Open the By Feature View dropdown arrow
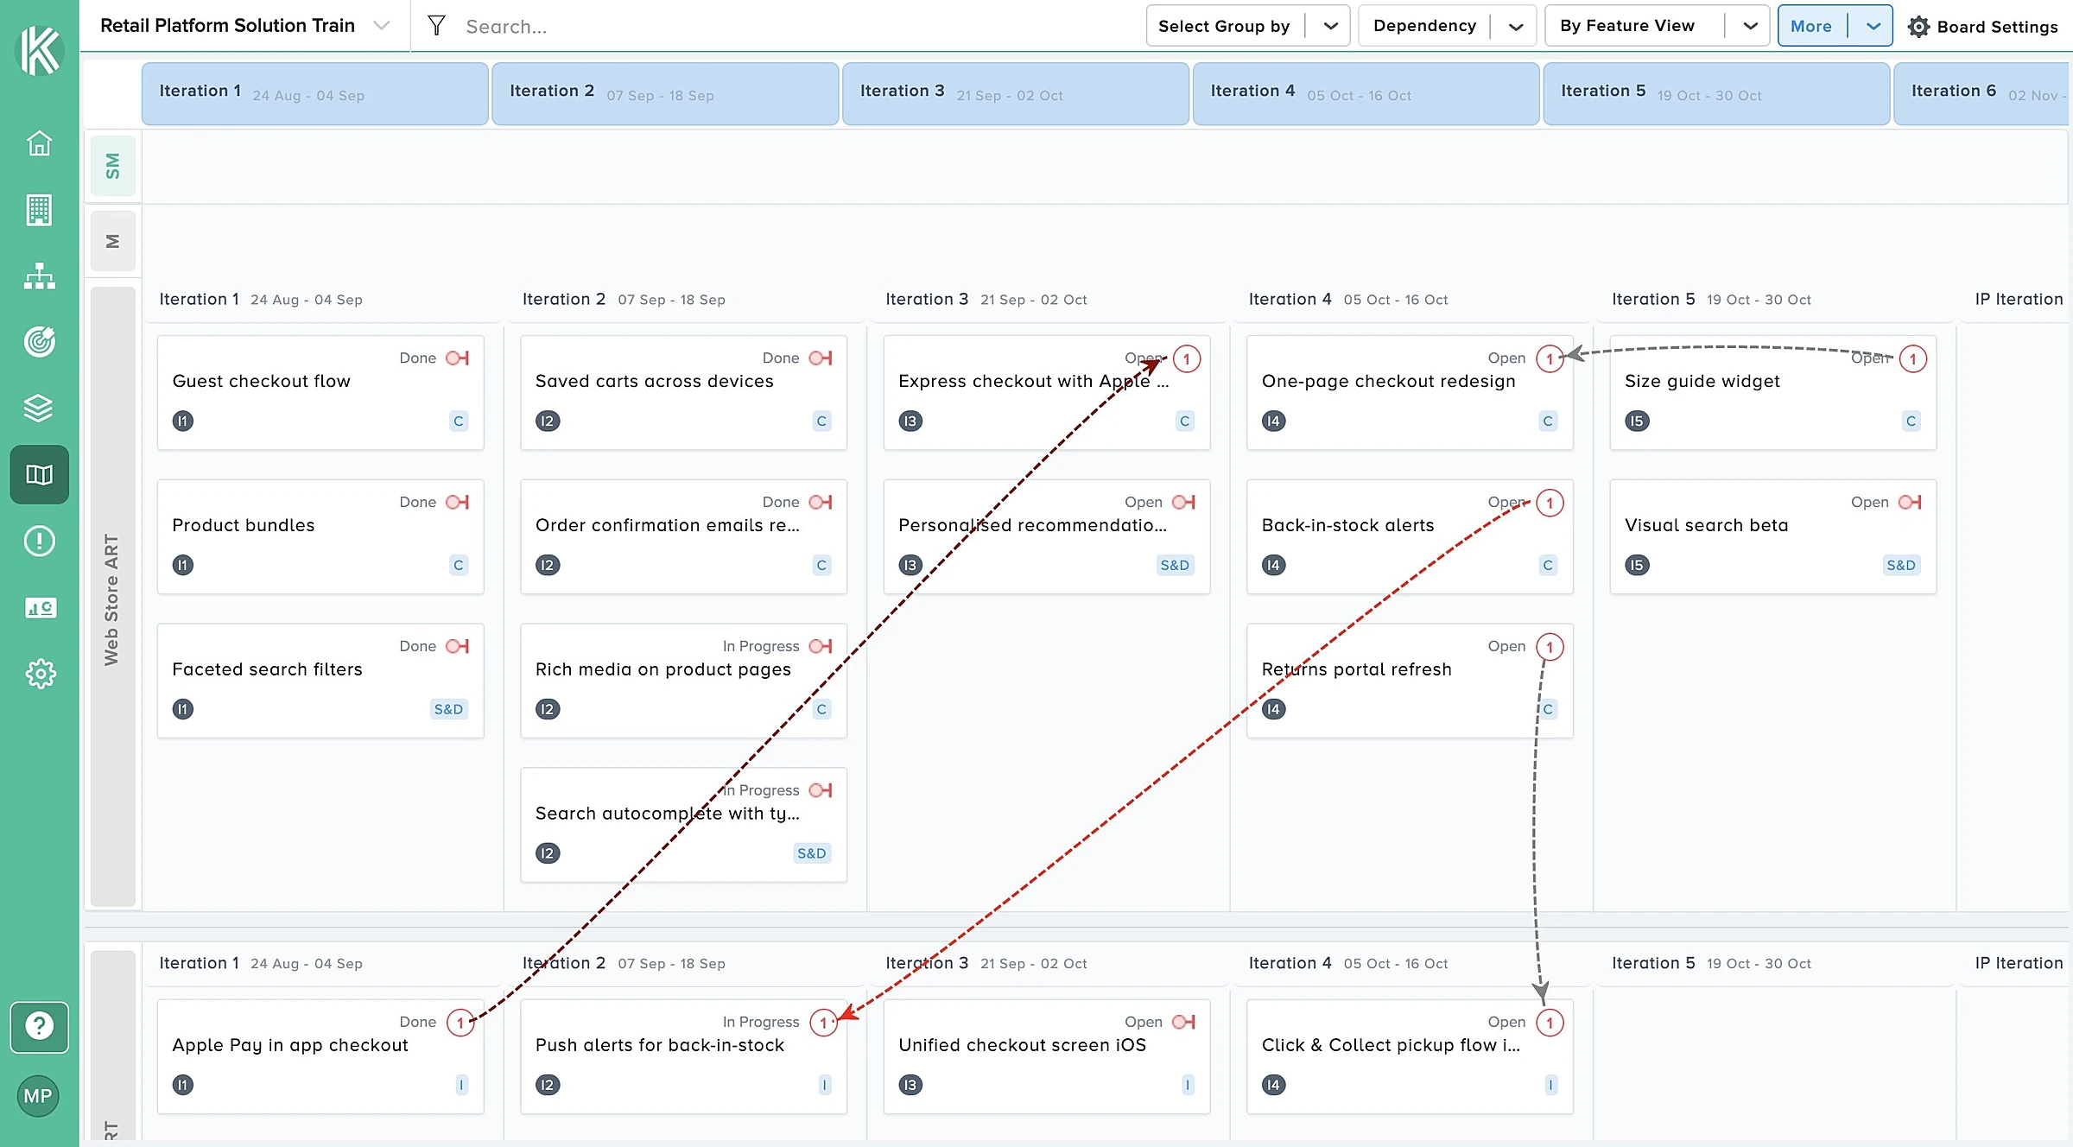 [1750, 26]
